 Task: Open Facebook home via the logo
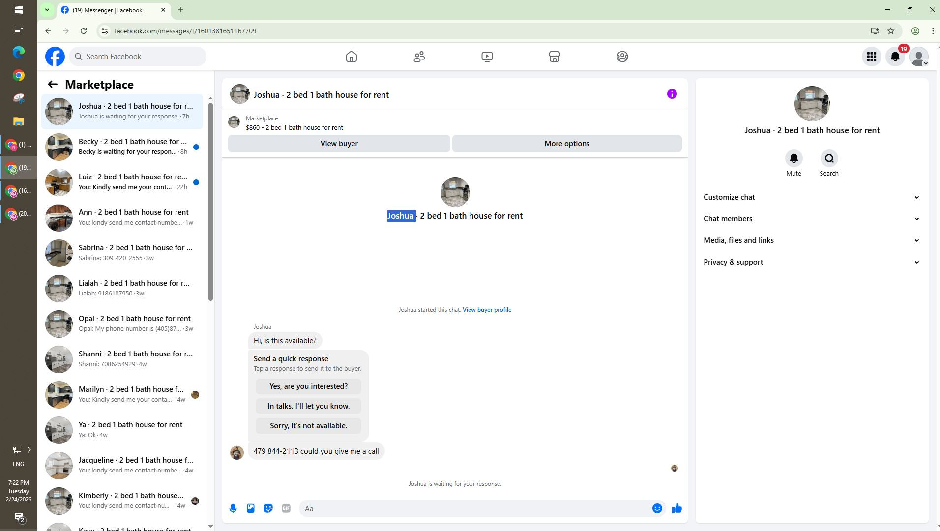click(55, 57)
